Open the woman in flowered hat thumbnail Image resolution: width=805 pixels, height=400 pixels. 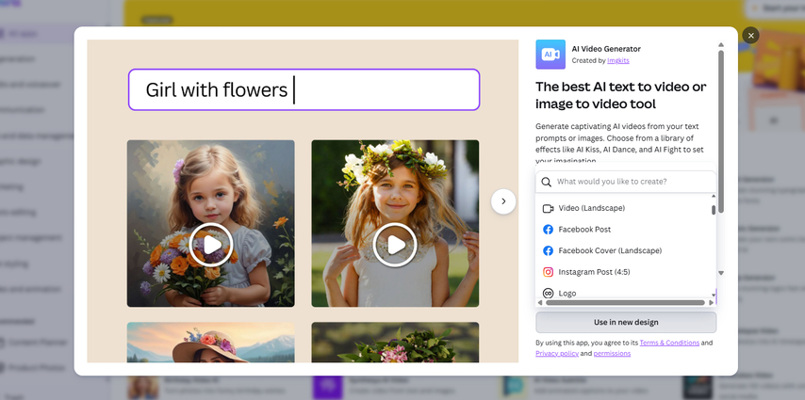(x=211, y=342)
